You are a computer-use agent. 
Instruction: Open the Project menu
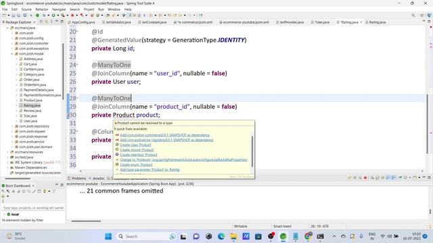(x=89, y=9)
